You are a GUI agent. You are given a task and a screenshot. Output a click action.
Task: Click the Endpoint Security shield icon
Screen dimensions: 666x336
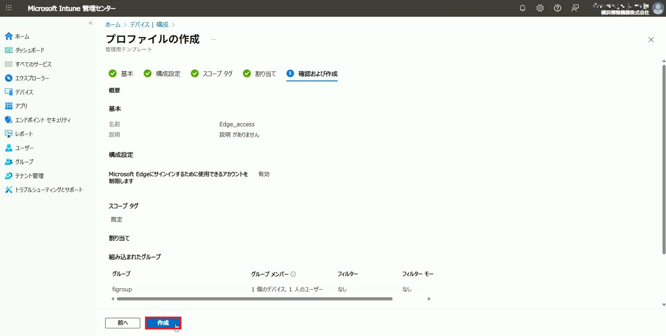click(x=9, y=120)
